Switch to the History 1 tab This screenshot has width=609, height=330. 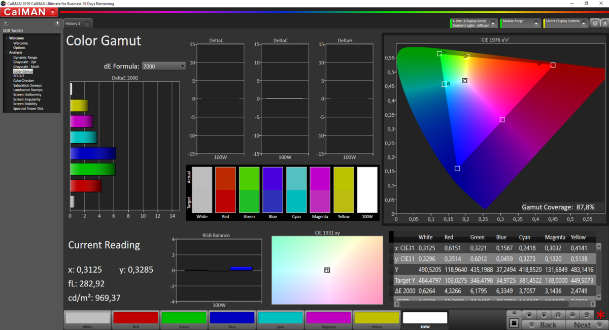tap(73, 23)
